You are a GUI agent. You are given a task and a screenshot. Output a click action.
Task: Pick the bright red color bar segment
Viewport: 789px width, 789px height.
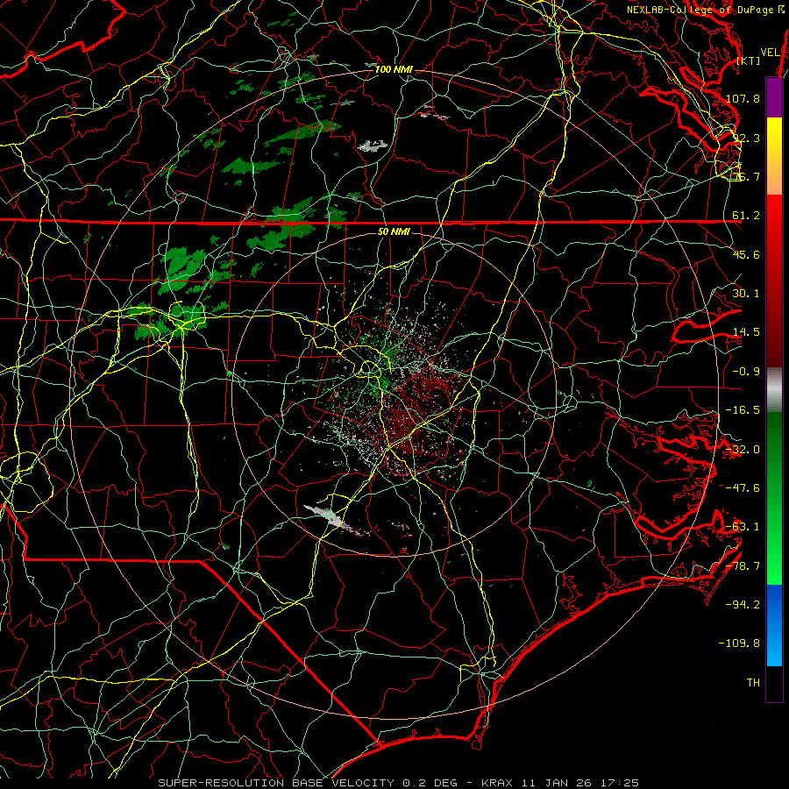click(x=775, y=226)
